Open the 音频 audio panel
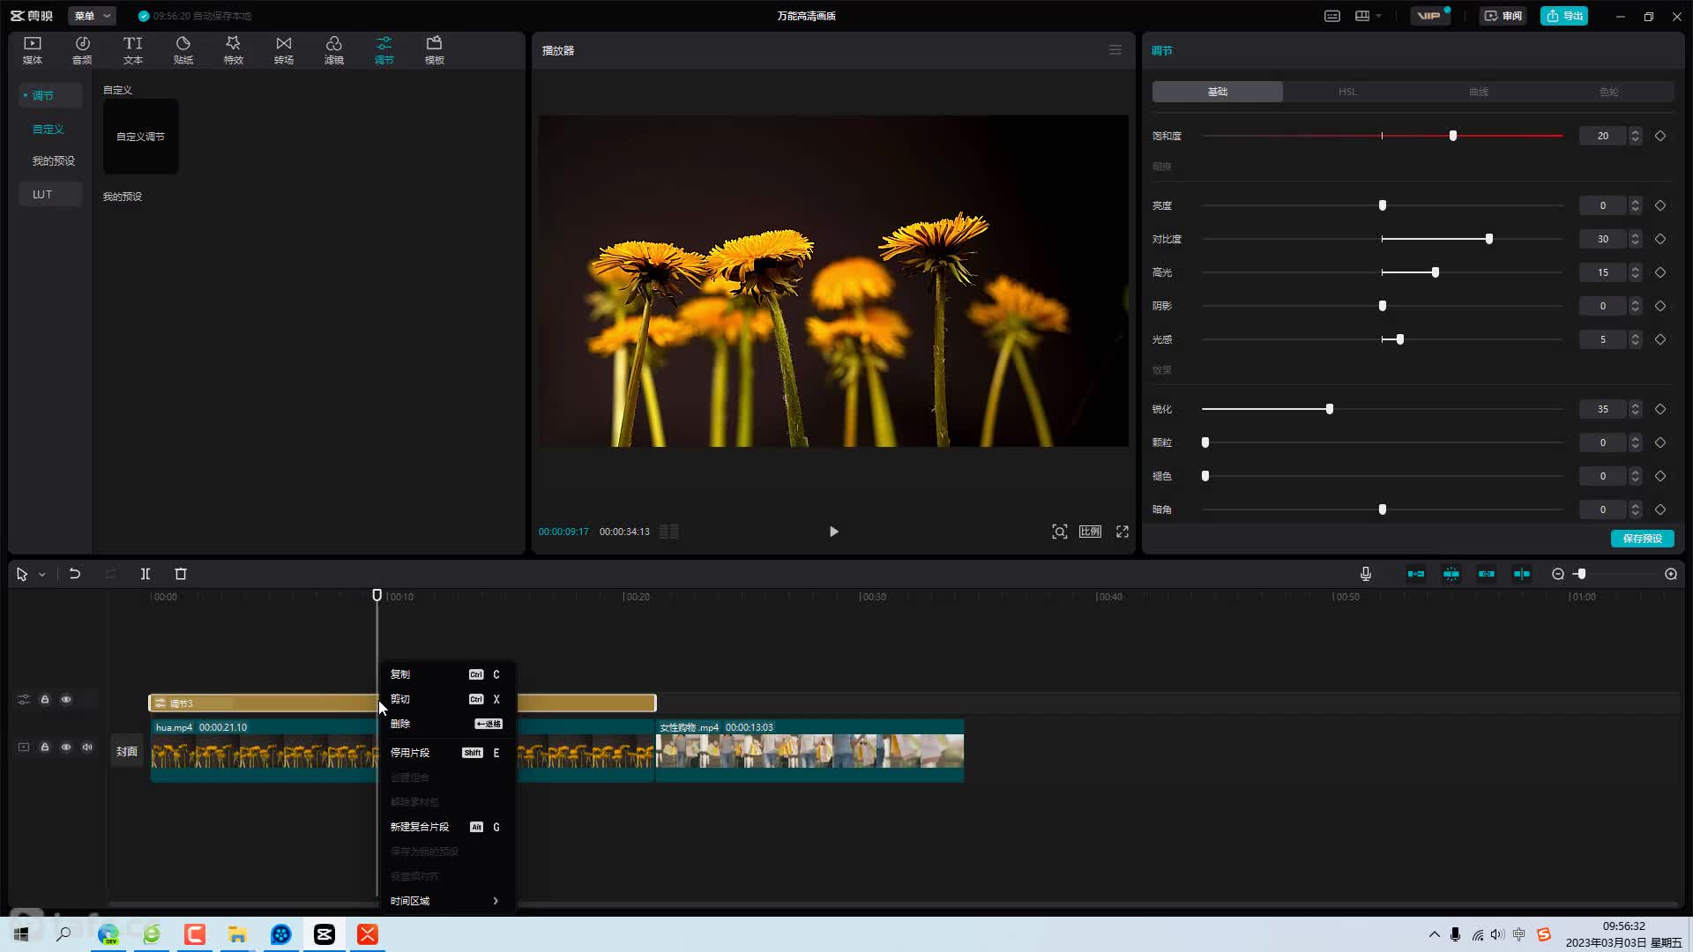Viewport: 1693px width, 952px height. pyautogui.click(x=82, y=50)
